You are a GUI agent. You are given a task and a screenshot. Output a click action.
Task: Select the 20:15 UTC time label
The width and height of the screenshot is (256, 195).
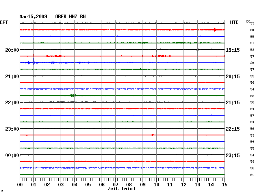point(233,77)
